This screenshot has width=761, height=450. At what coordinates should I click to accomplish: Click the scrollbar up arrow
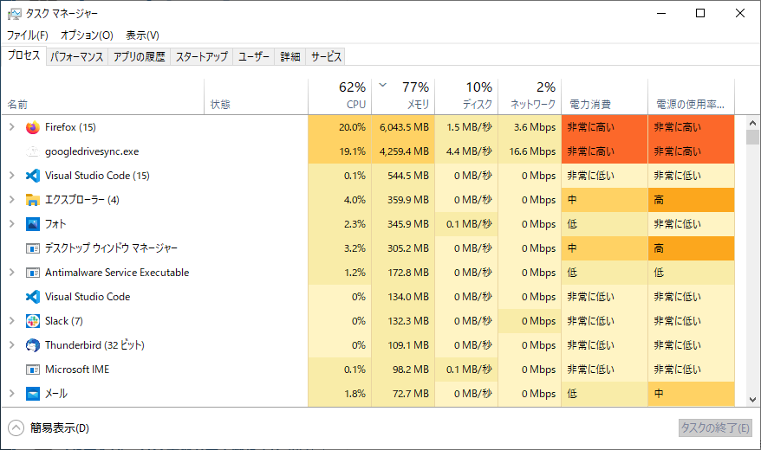(x=752, y=123)
